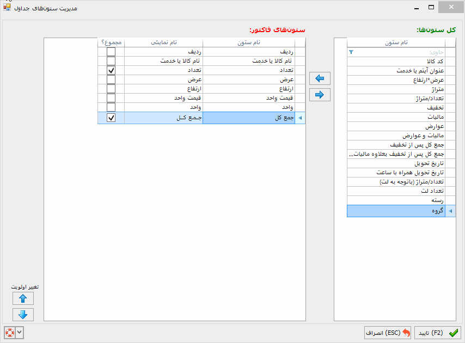Move priority up with the up arrow

[23, 298]
